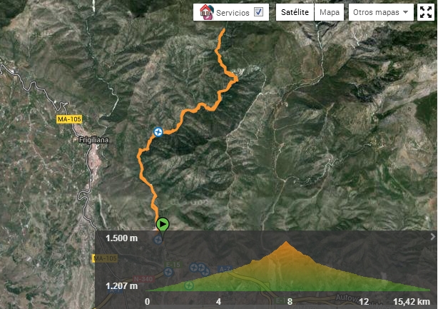This screenshot has height=309, width=438.
Task: Click the leftmost waypoint left of the A-7 label
Action: coord(194,268)
